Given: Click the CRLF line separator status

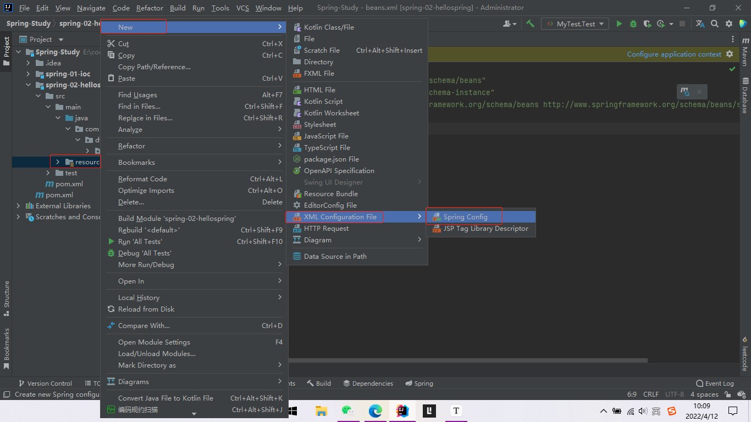Looking at the screenshot, I should [x=651, y=395].
